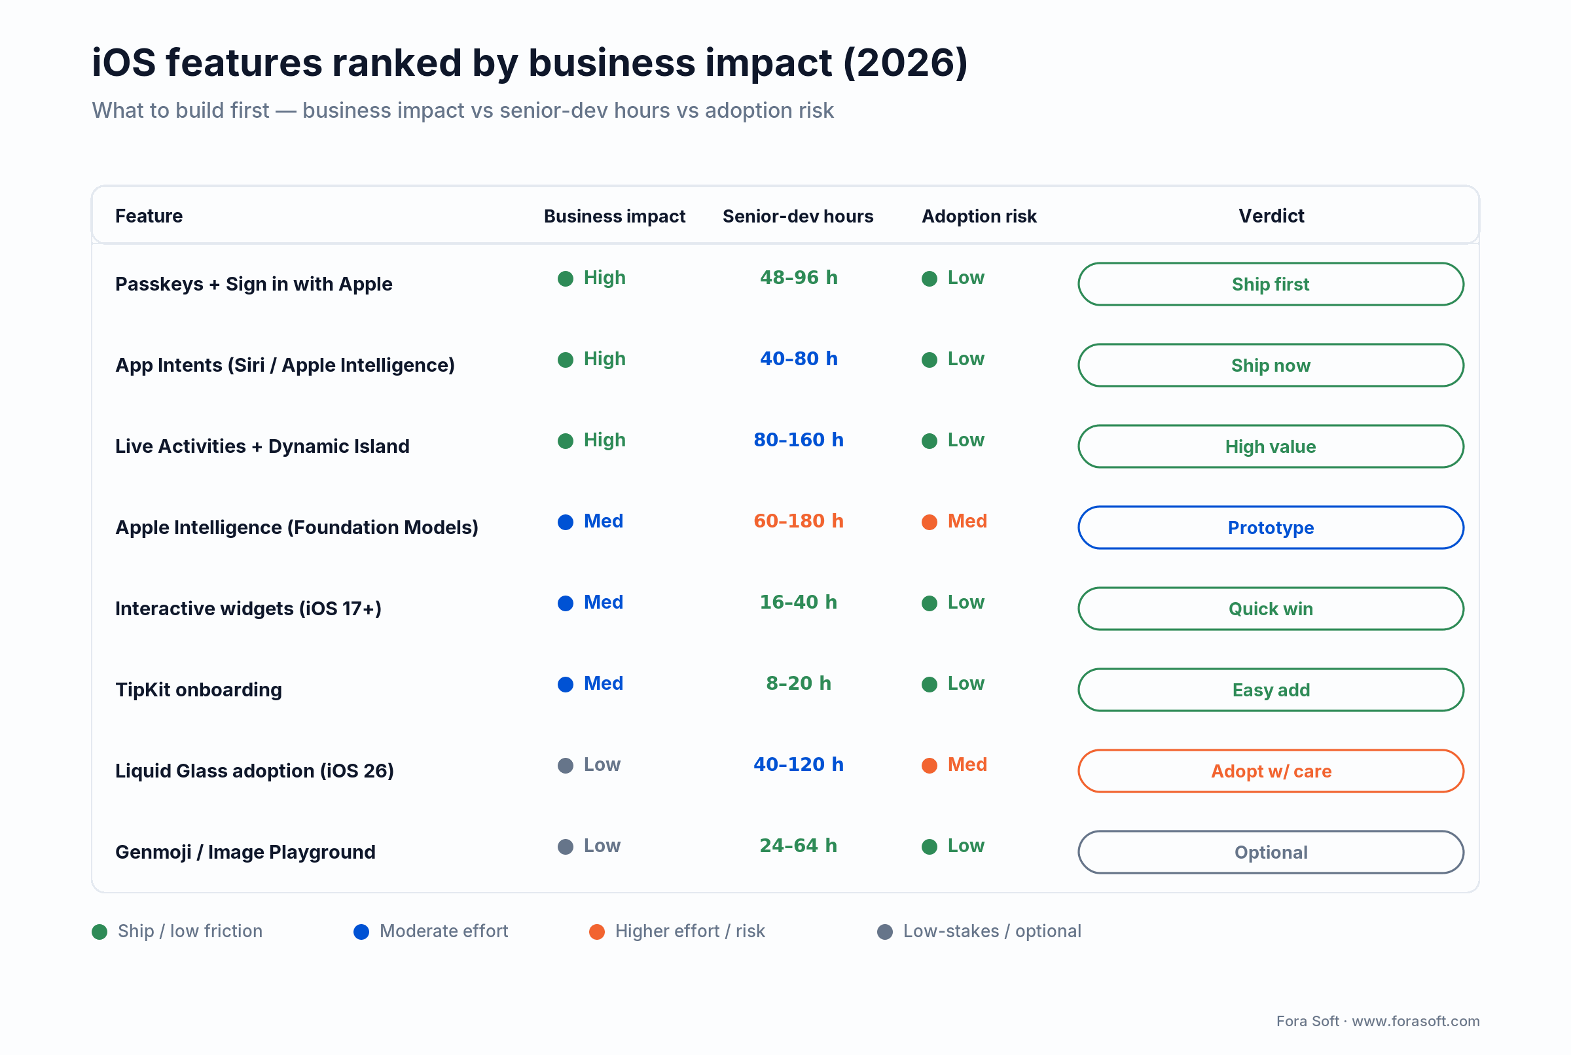
Task: Click orange 'Higher effort / risk' legend dot
Action: (x=597, y=932)
